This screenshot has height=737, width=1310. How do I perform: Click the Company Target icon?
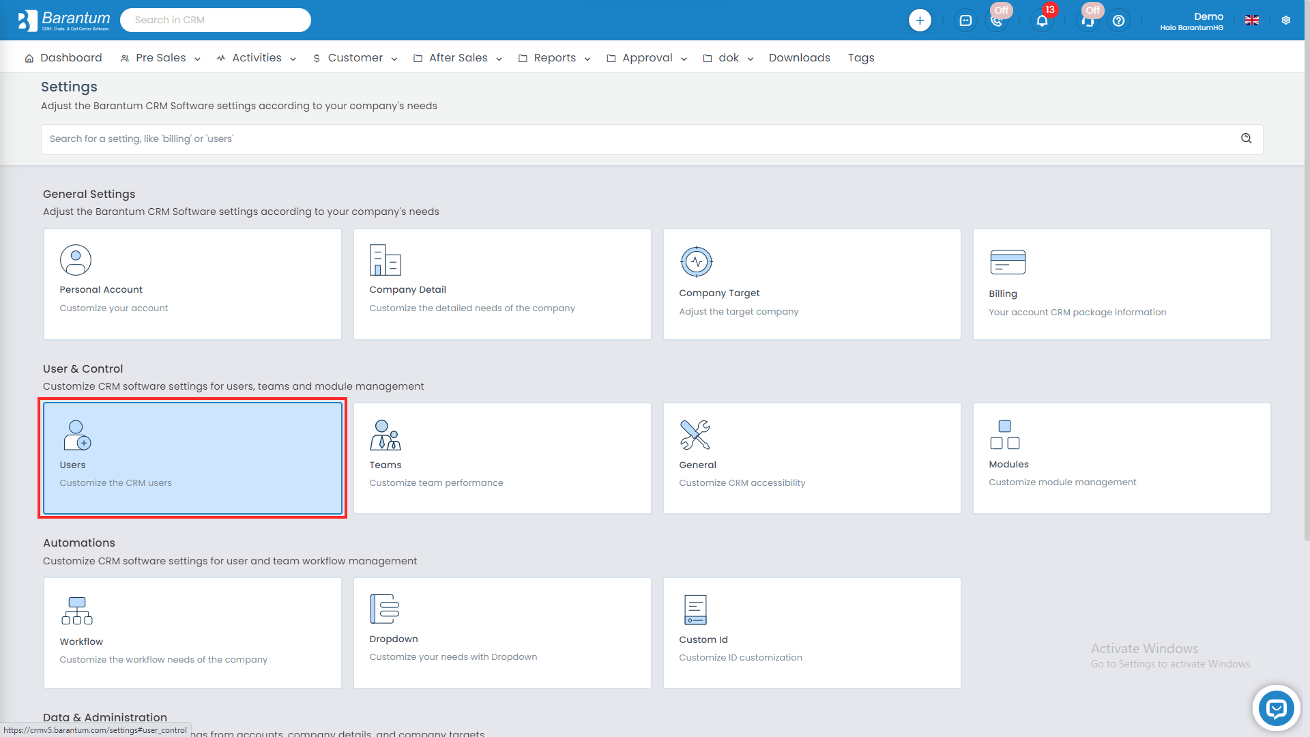coord(697,261)
